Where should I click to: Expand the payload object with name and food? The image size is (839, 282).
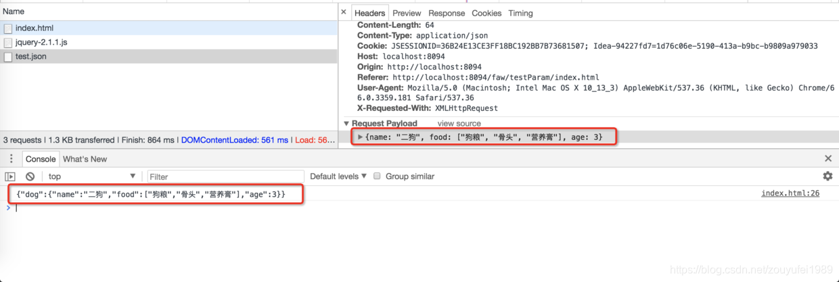pyautogui.click(x=361, y=137)
